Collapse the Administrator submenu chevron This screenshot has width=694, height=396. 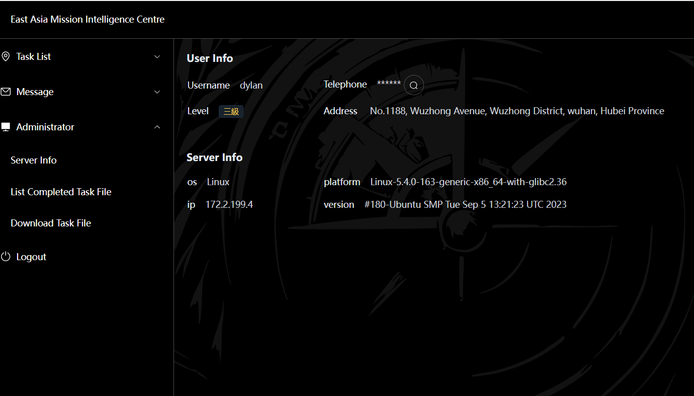click(x=157, y=127)
